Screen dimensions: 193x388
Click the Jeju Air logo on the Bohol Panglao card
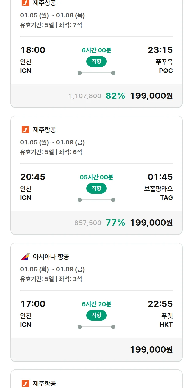(x=25, y=130)
